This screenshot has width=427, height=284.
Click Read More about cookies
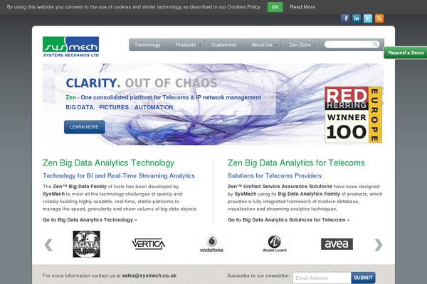pos(302,7)
